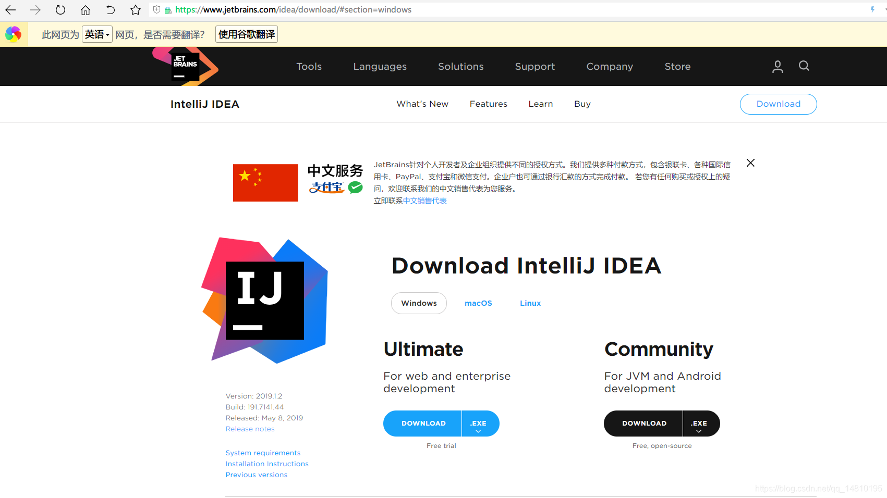
Task: Click the green padlock icon
Action: 168,10
